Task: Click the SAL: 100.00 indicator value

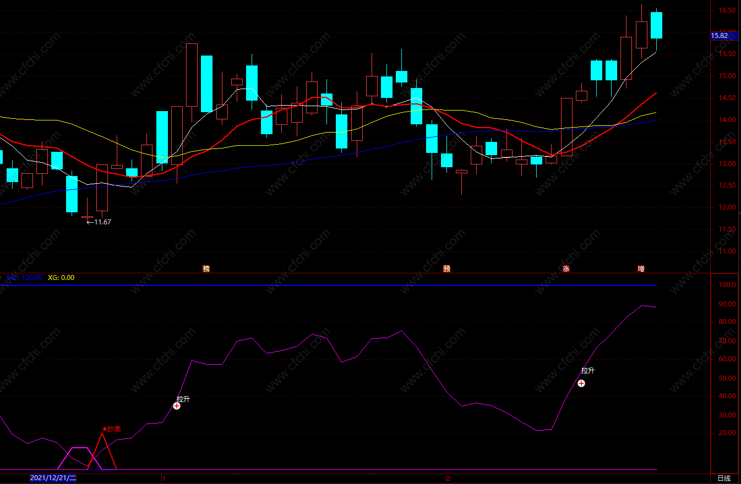Action: [24, 278]
